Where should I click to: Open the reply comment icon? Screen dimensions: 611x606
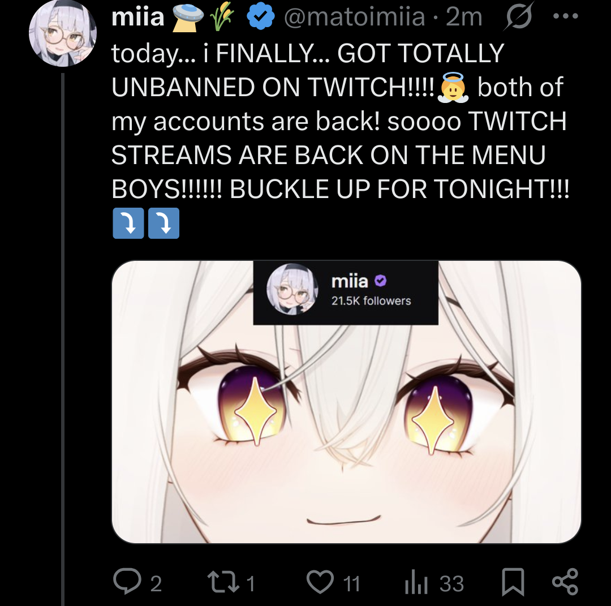[x=127, y=582]
